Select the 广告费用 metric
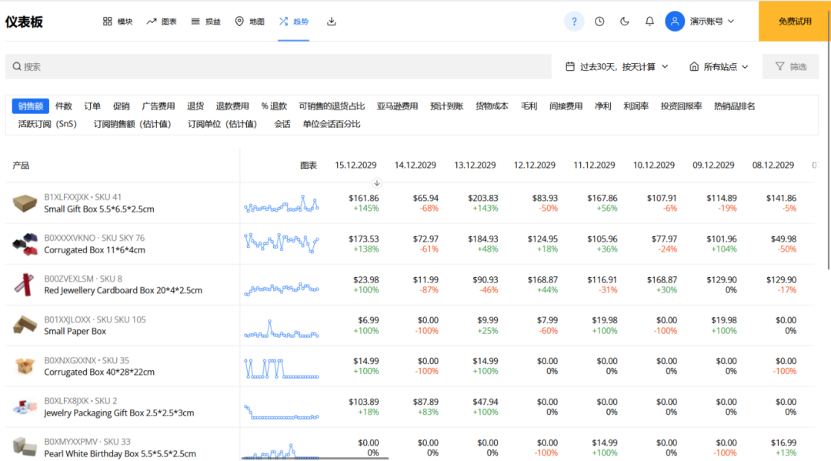Image resolution: width=831 pixels, height=461 pixels. pos(159,106)
